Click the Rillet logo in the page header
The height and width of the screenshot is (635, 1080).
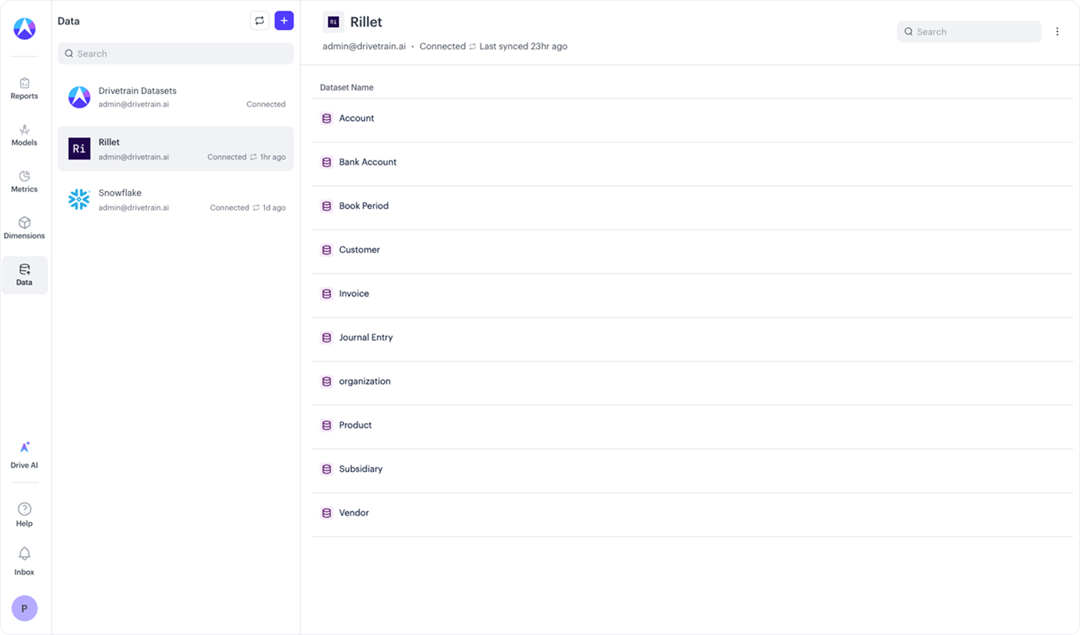(334, 22)
